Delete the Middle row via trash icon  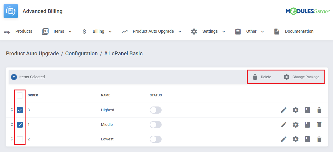319,125
